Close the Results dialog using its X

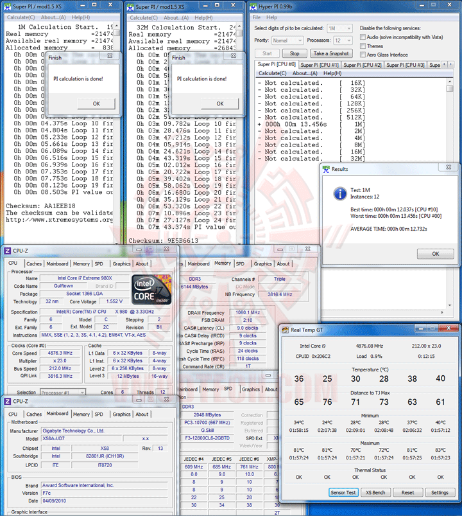pyautogui.click(x=449, y=167)
